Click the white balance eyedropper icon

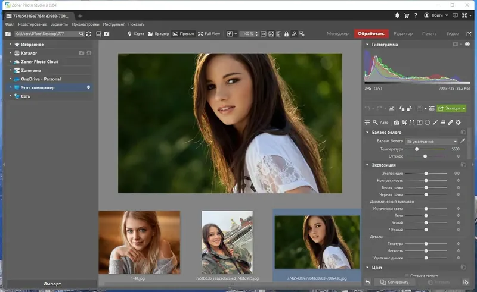coord(463,141)
